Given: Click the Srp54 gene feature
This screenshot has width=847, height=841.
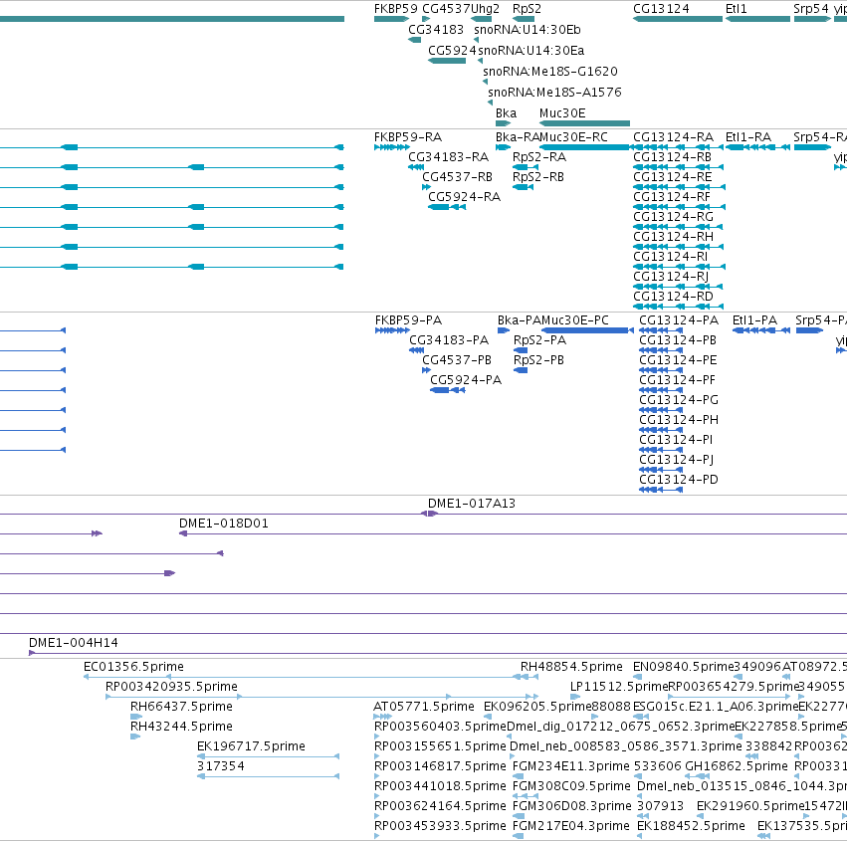Looking at the screenshot, I should tap(812, 19).
